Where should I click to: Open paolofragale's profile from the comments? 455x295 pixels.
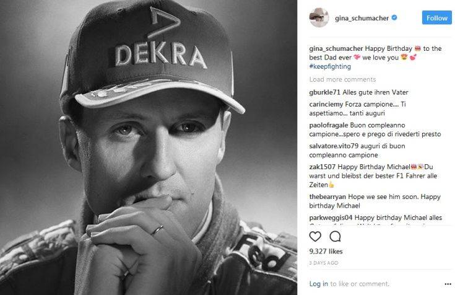click(329, 125)
